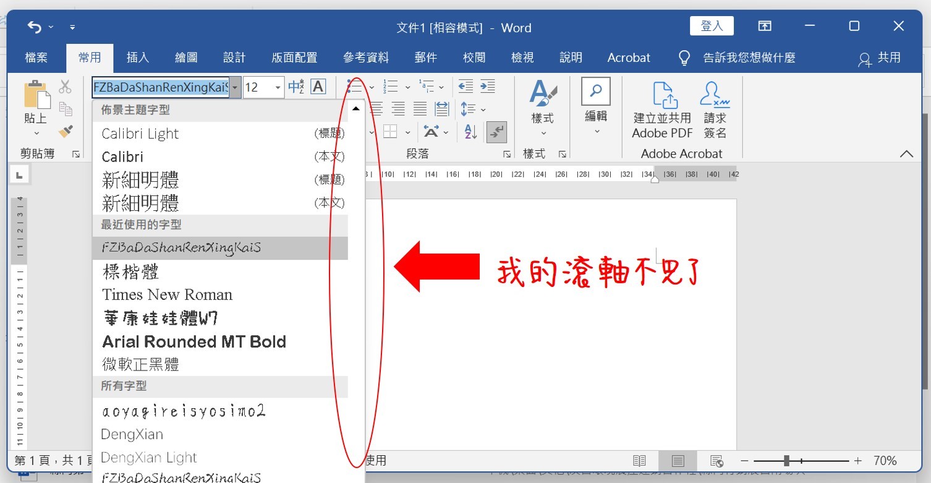931x483 pixels.
Task: Click the Editing search icon
Action: [596, 91]
